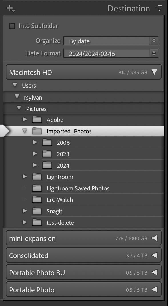The height and width of the screenshot is (306, 168).
Task: Collapse the Destination panel header triangle
Action: [159, 8]
